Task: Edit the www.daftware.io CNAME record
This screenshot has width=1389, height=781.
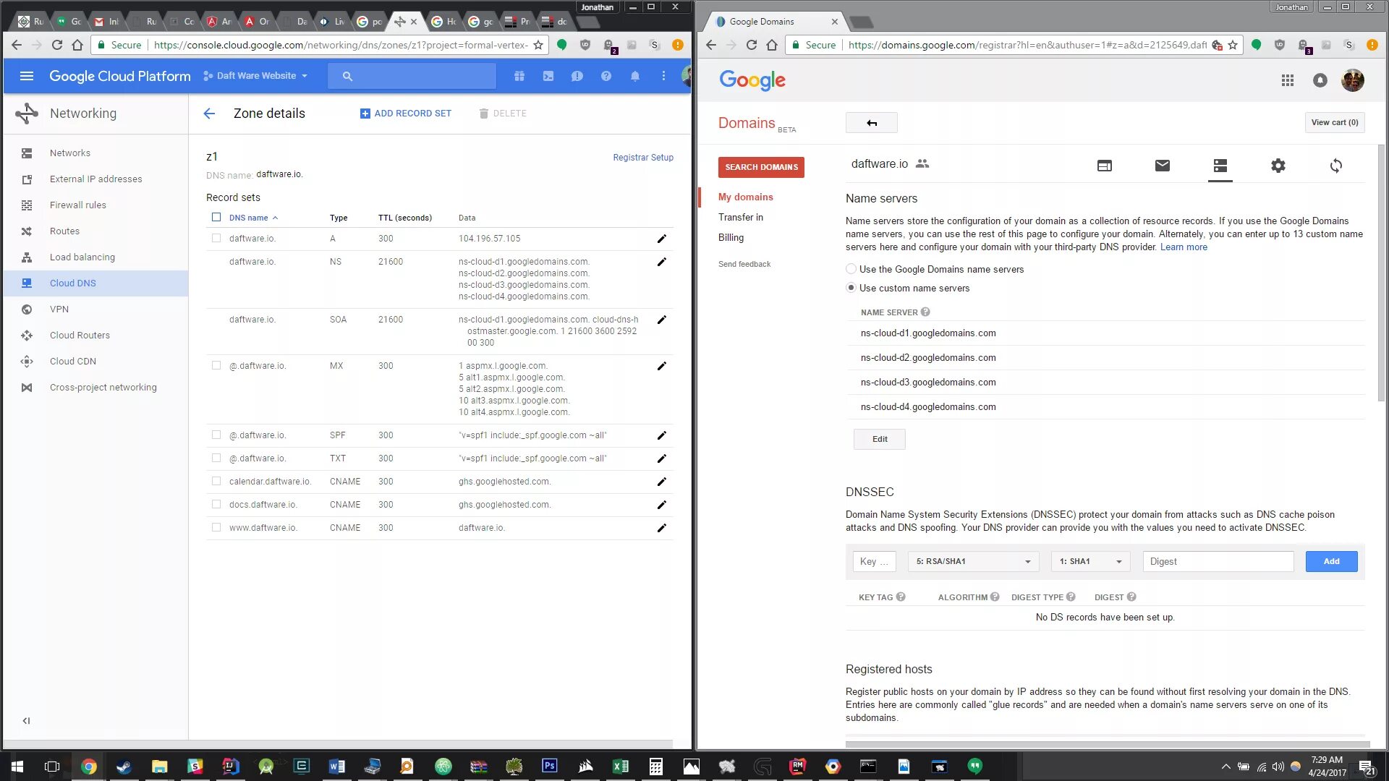Action: pos(661,528)
